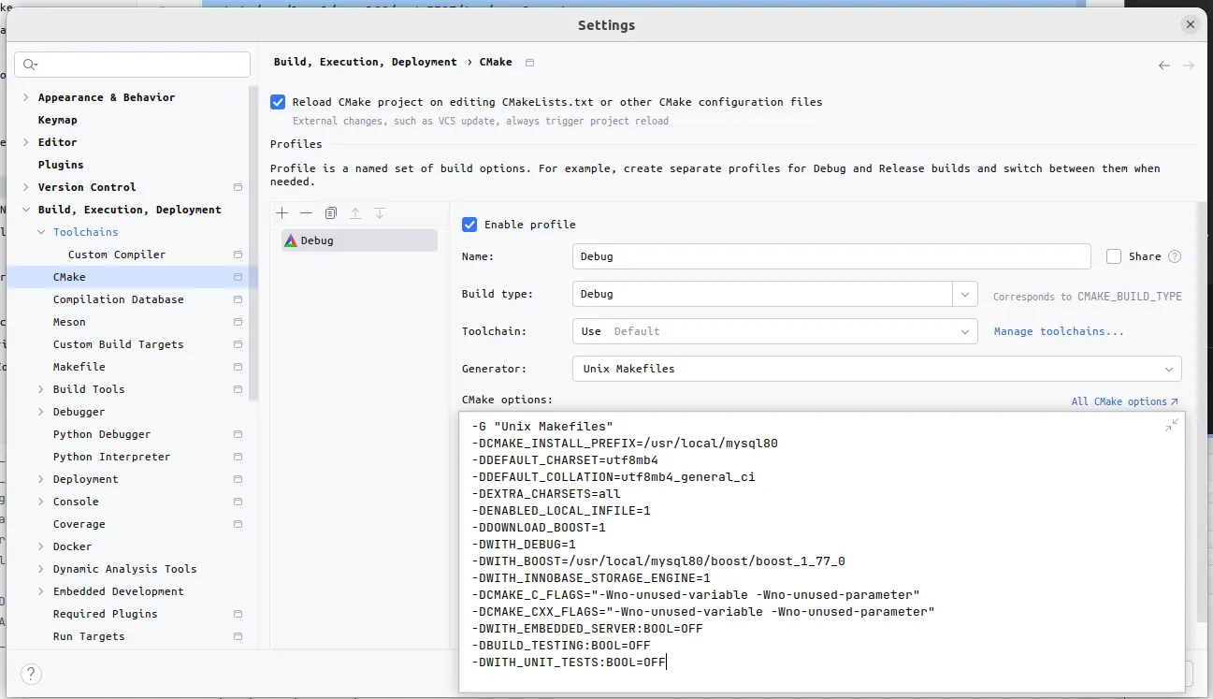Expand the Debugger node
The width and height of the screenshot is (1213, 699).
[x=41, y=412]
